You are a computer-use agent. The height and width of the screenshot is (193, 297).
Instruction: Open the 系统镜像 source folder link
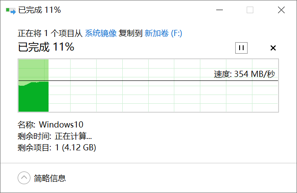click(101, 33)
